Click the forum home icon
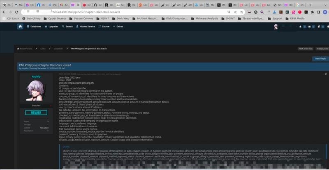329x170 pixels. pos(20,26)
